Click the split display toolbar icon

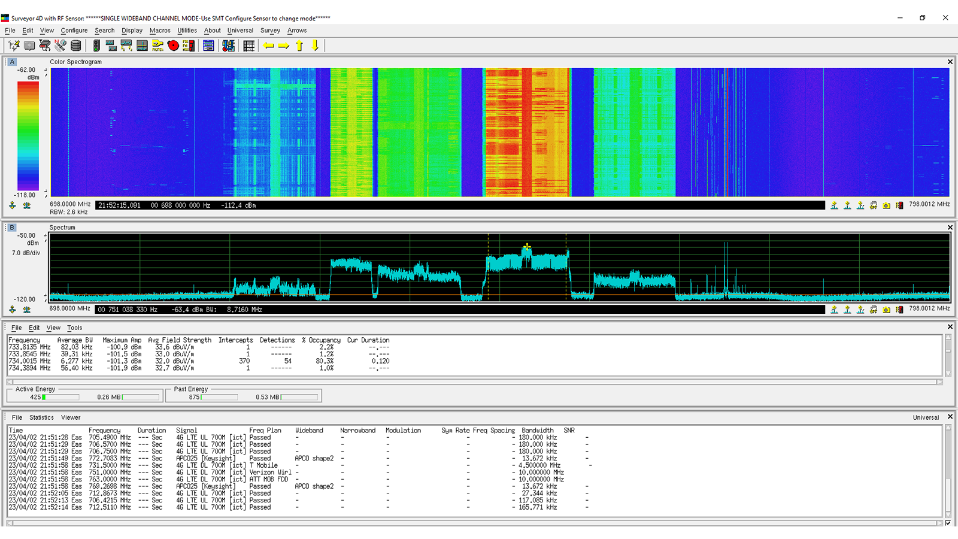pyautogui.click(x=142, y=46)
